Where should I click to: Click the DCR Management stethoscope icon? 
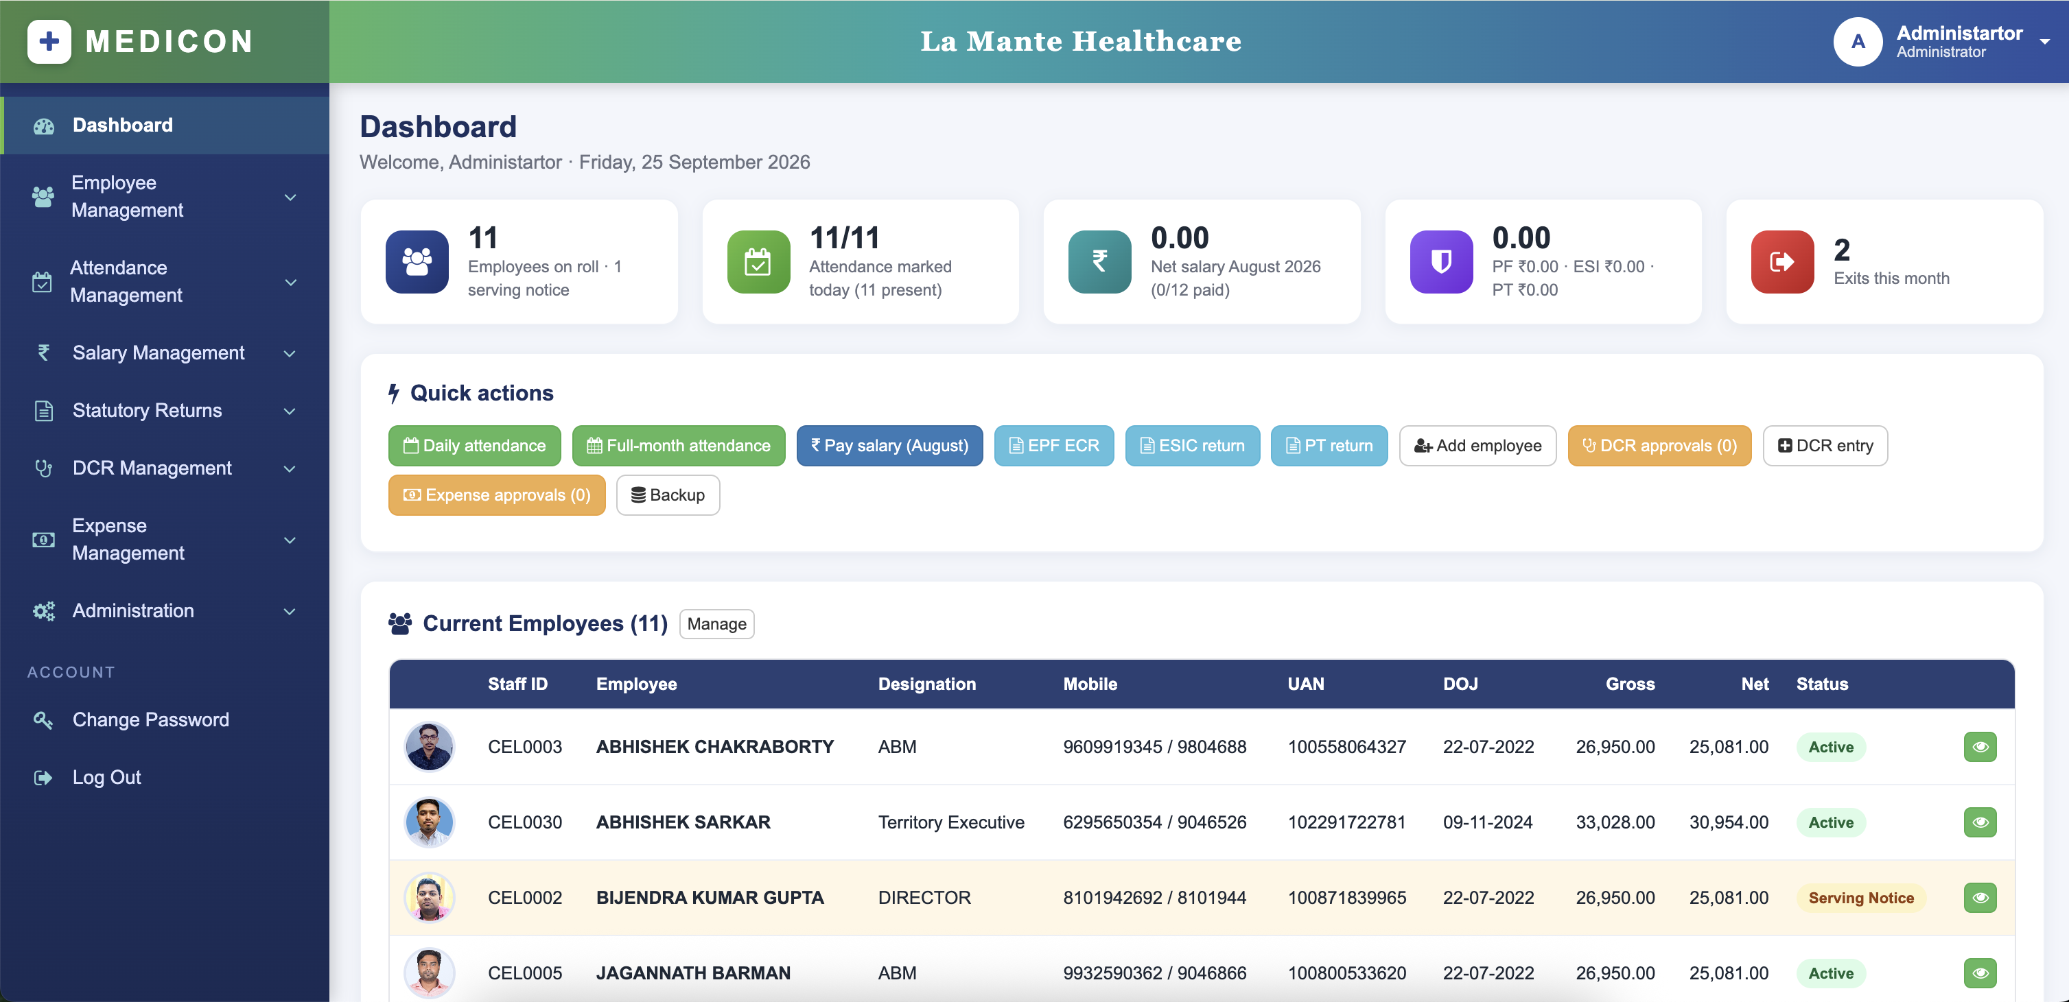point(43,468)
